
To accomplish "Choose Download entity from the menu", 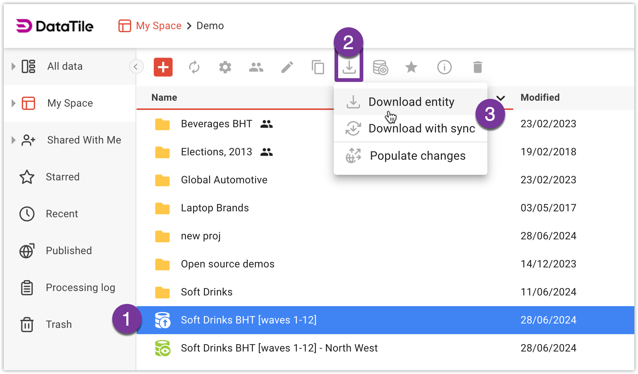I will (x=411, y=102).
